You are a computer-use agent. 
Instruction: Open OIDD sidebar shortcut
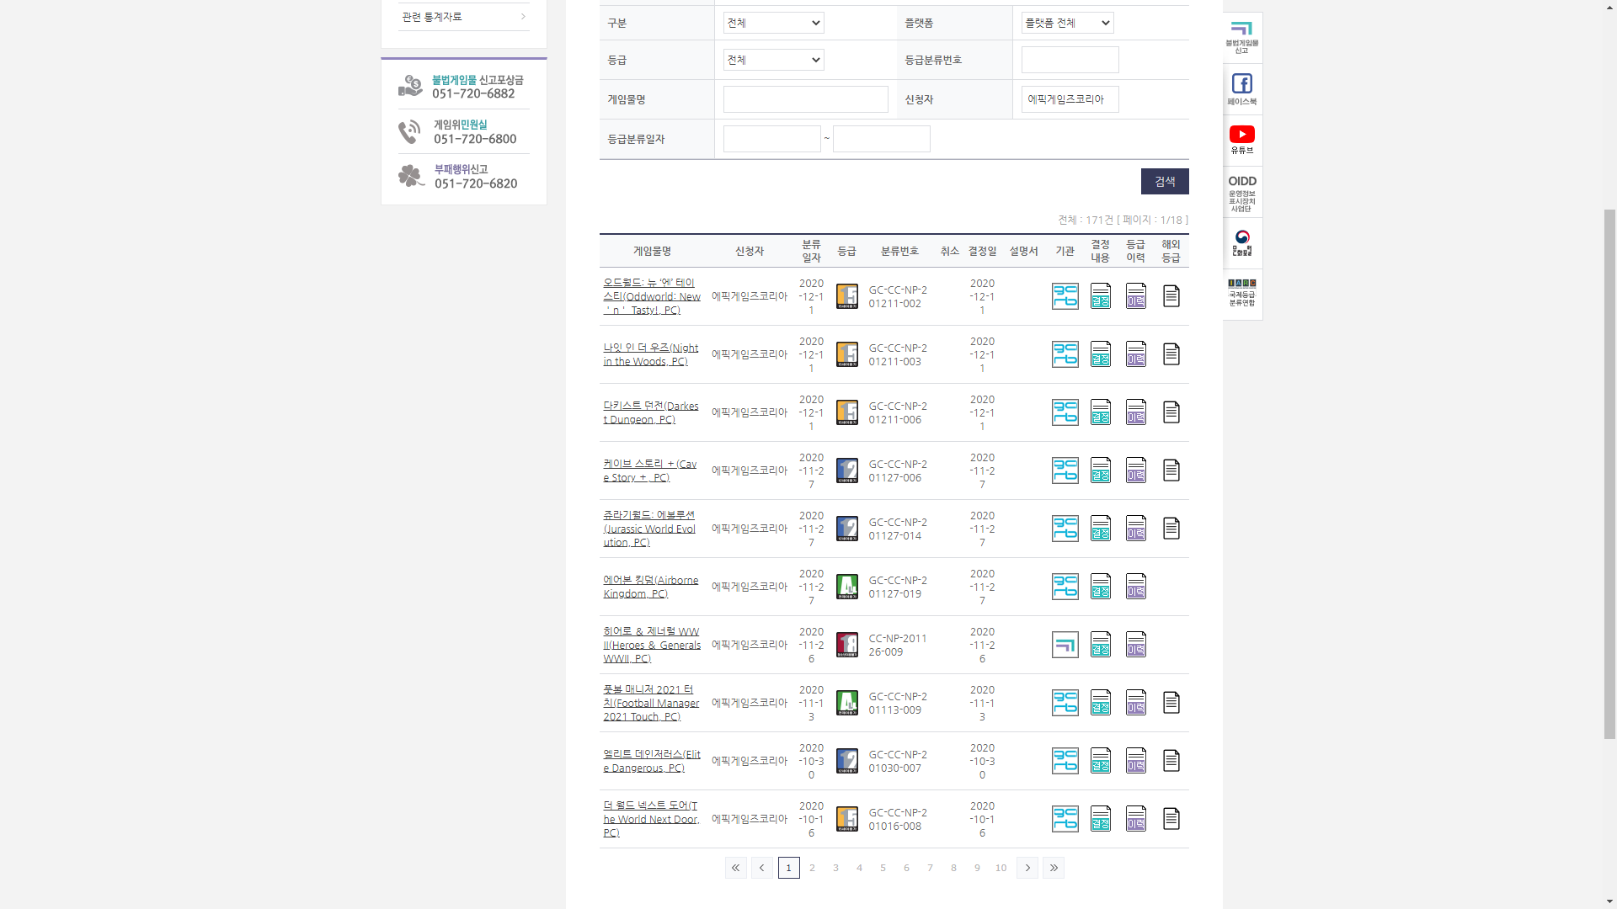[x=1241, y=192]
